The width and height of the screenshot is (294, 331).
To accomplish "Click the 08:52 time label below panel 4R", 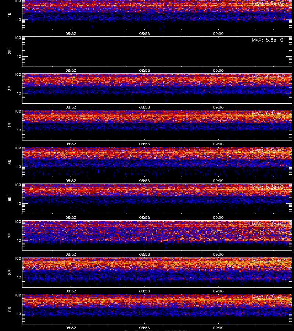I will coord(71,144).
